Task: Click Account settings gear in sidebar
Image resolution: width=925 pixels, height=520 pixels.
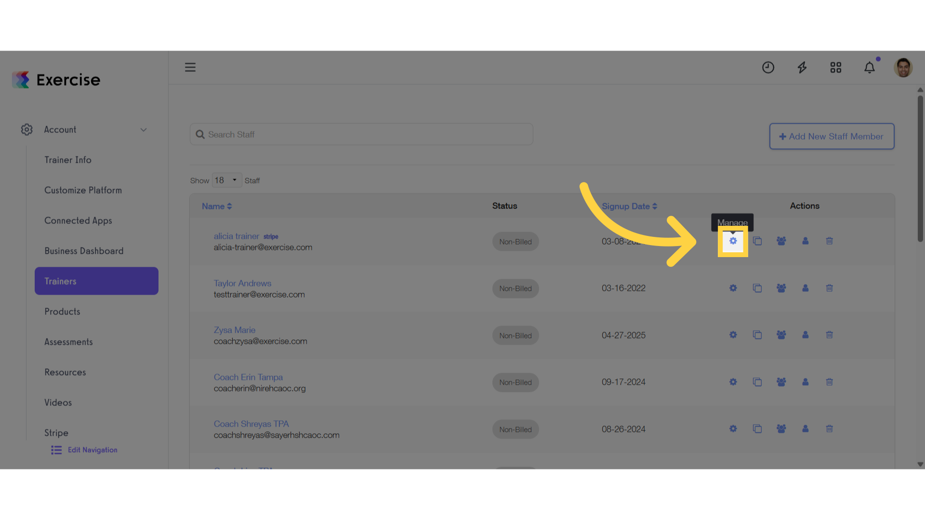Action: 27,130
